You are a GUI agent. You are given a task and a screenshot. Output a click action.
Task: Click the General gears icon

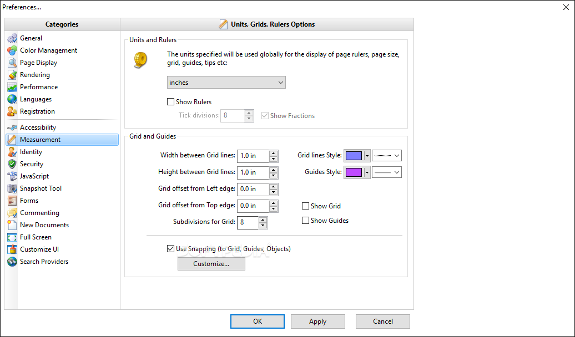tap(12, 38)
